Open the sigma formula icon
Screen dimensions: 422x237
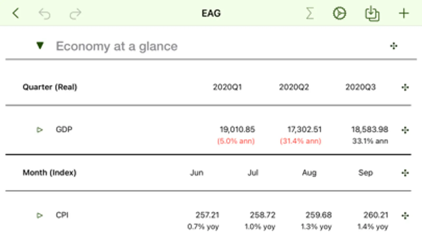tap(310, 13)
